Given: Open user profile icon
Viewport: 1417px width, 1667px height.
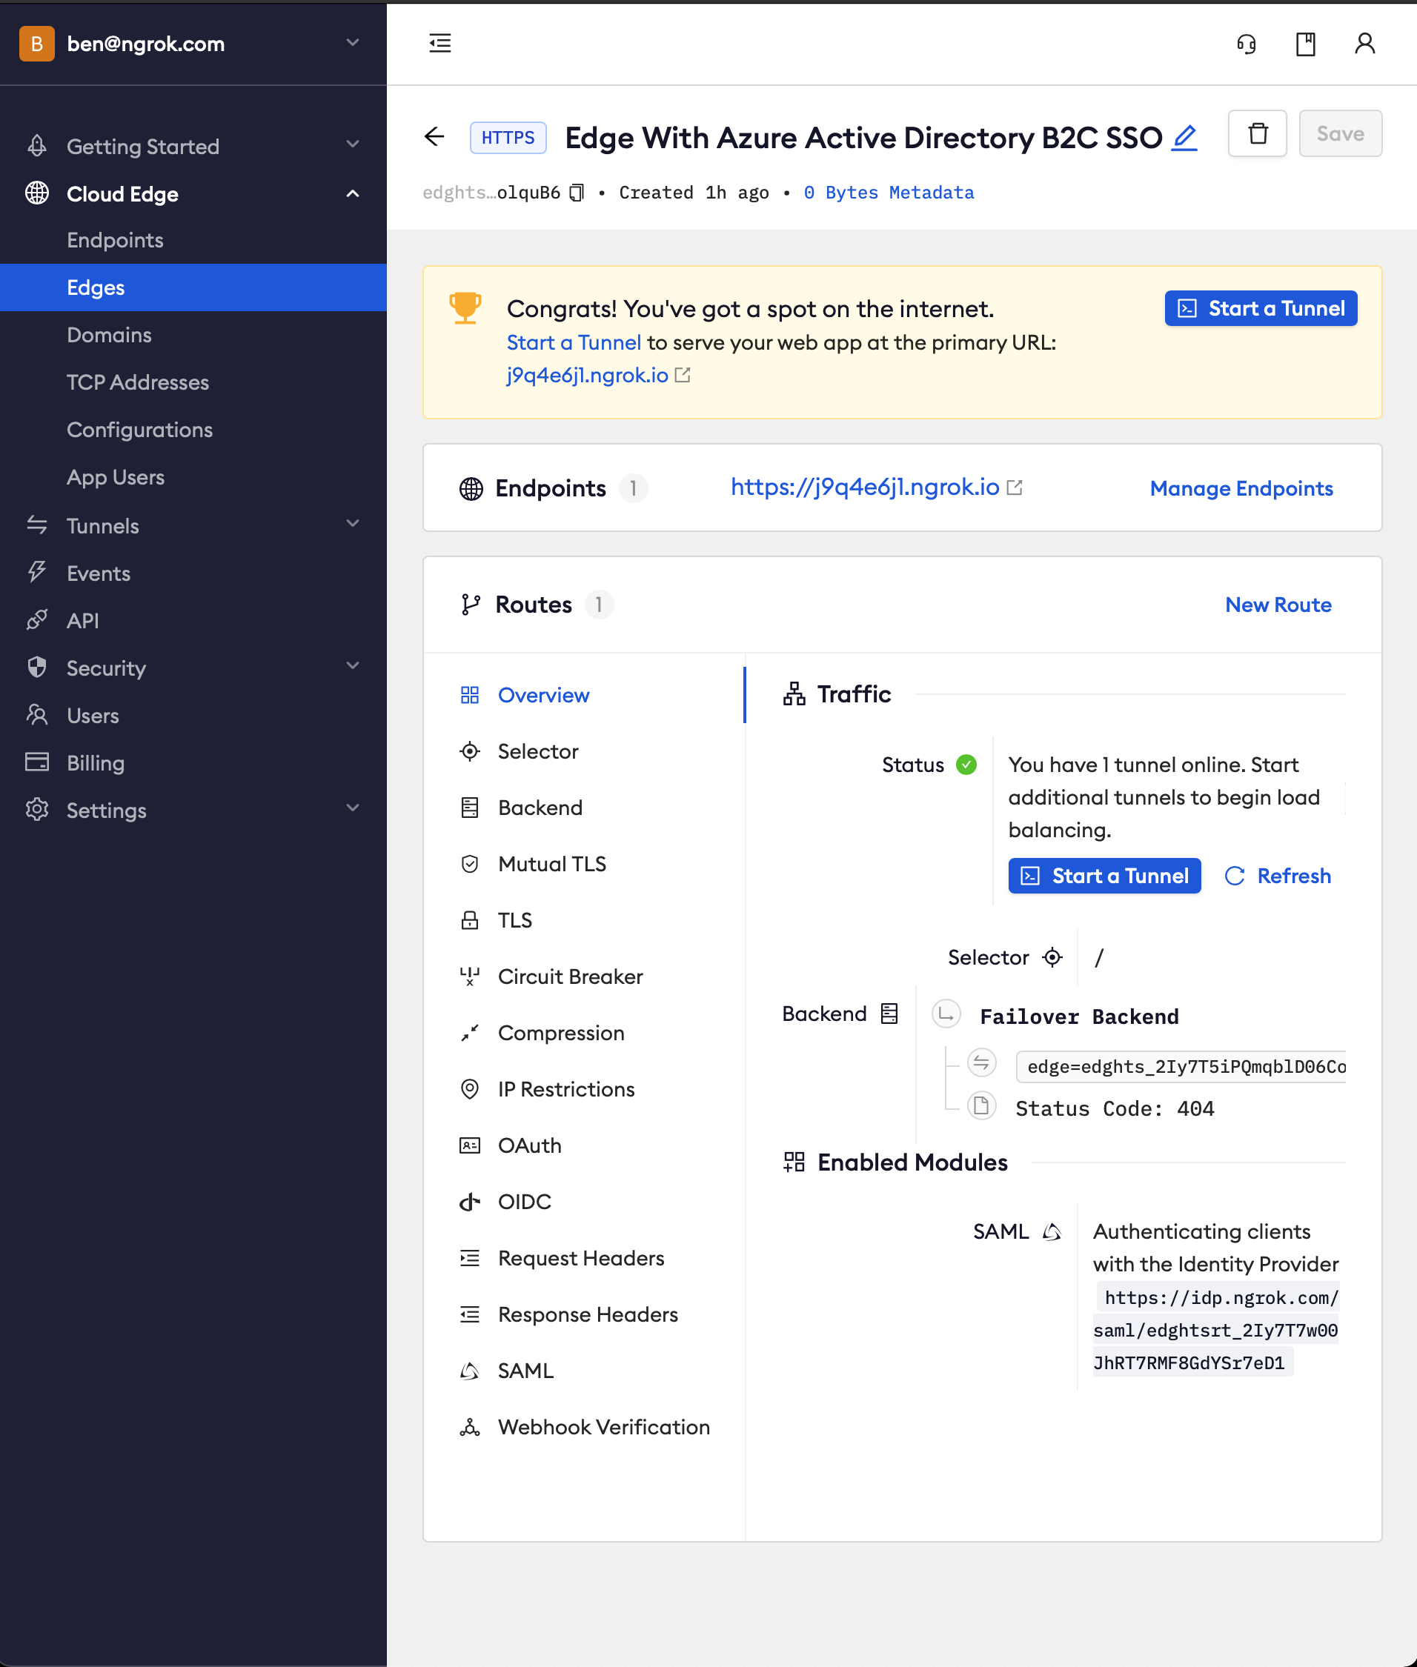Looking at the screenshot, I should 1364,44.
